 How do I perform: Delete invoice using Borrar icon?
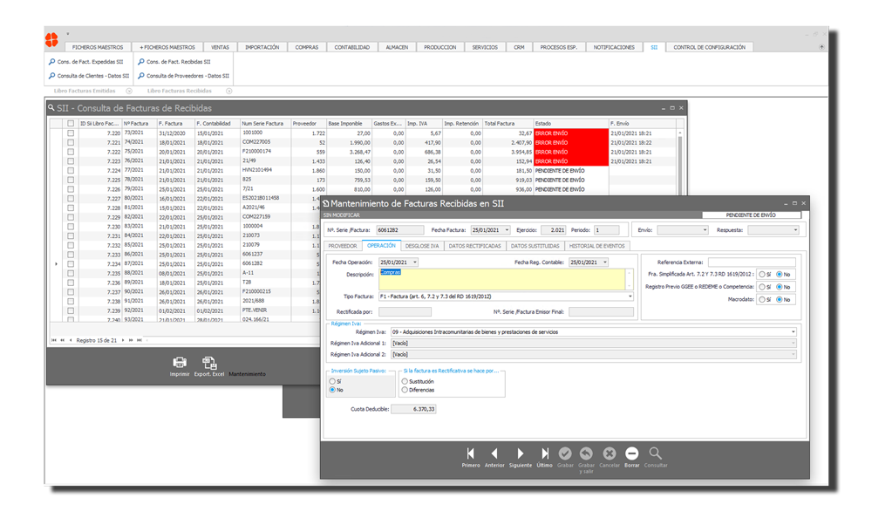click(x=632, y=453)
